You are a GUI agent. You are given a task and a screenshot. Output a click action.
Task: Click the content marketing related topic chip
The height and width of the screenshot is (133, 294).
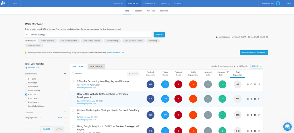coord(47,41)
